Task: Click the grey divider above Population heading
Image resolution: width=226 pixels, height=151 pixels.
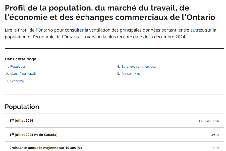Action: (x=114, y=94)
